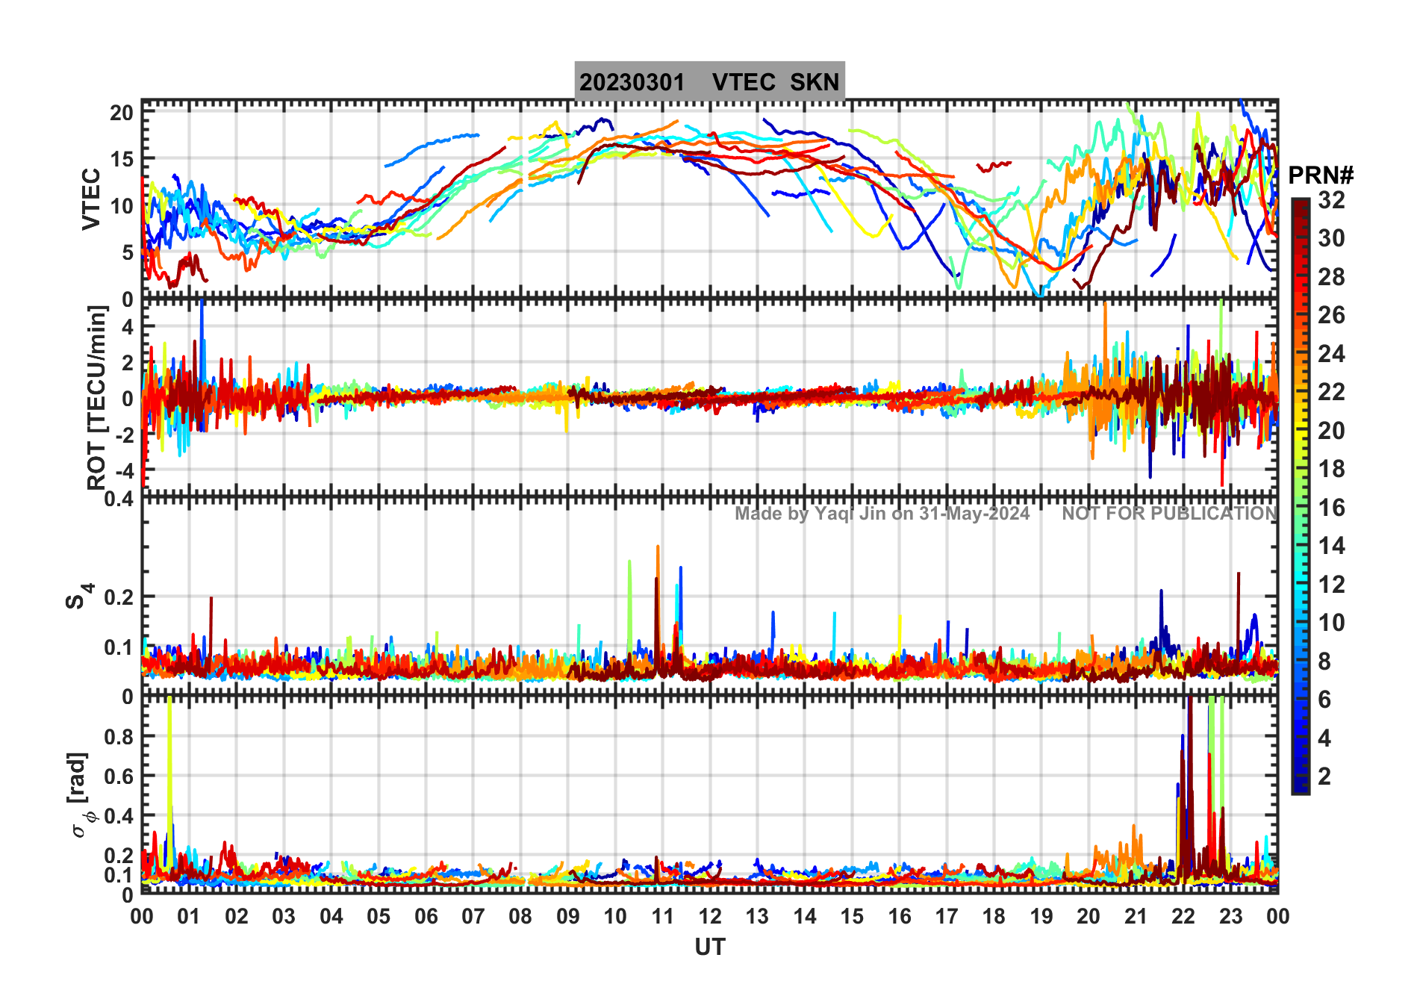The image size is (1420, 993).
Task: Click colorbar tick label 28
Action: coord(1331,276)
